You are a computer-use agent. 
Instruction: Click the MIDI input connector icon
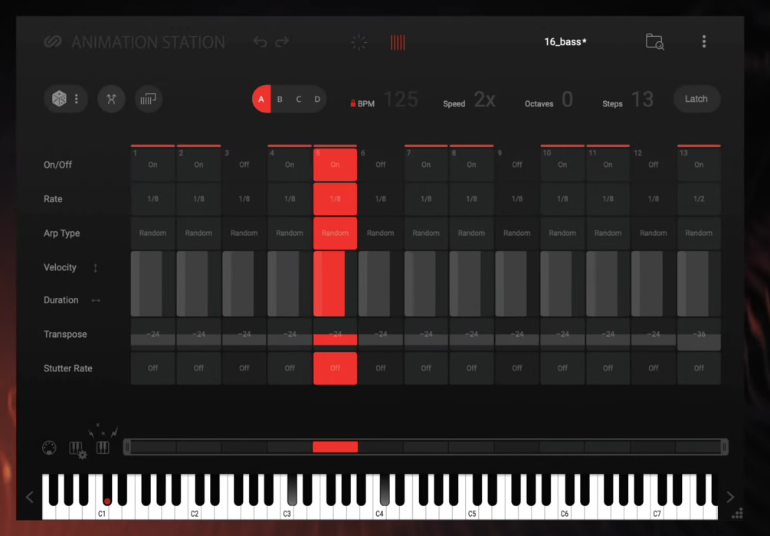[x=48, y=446]
